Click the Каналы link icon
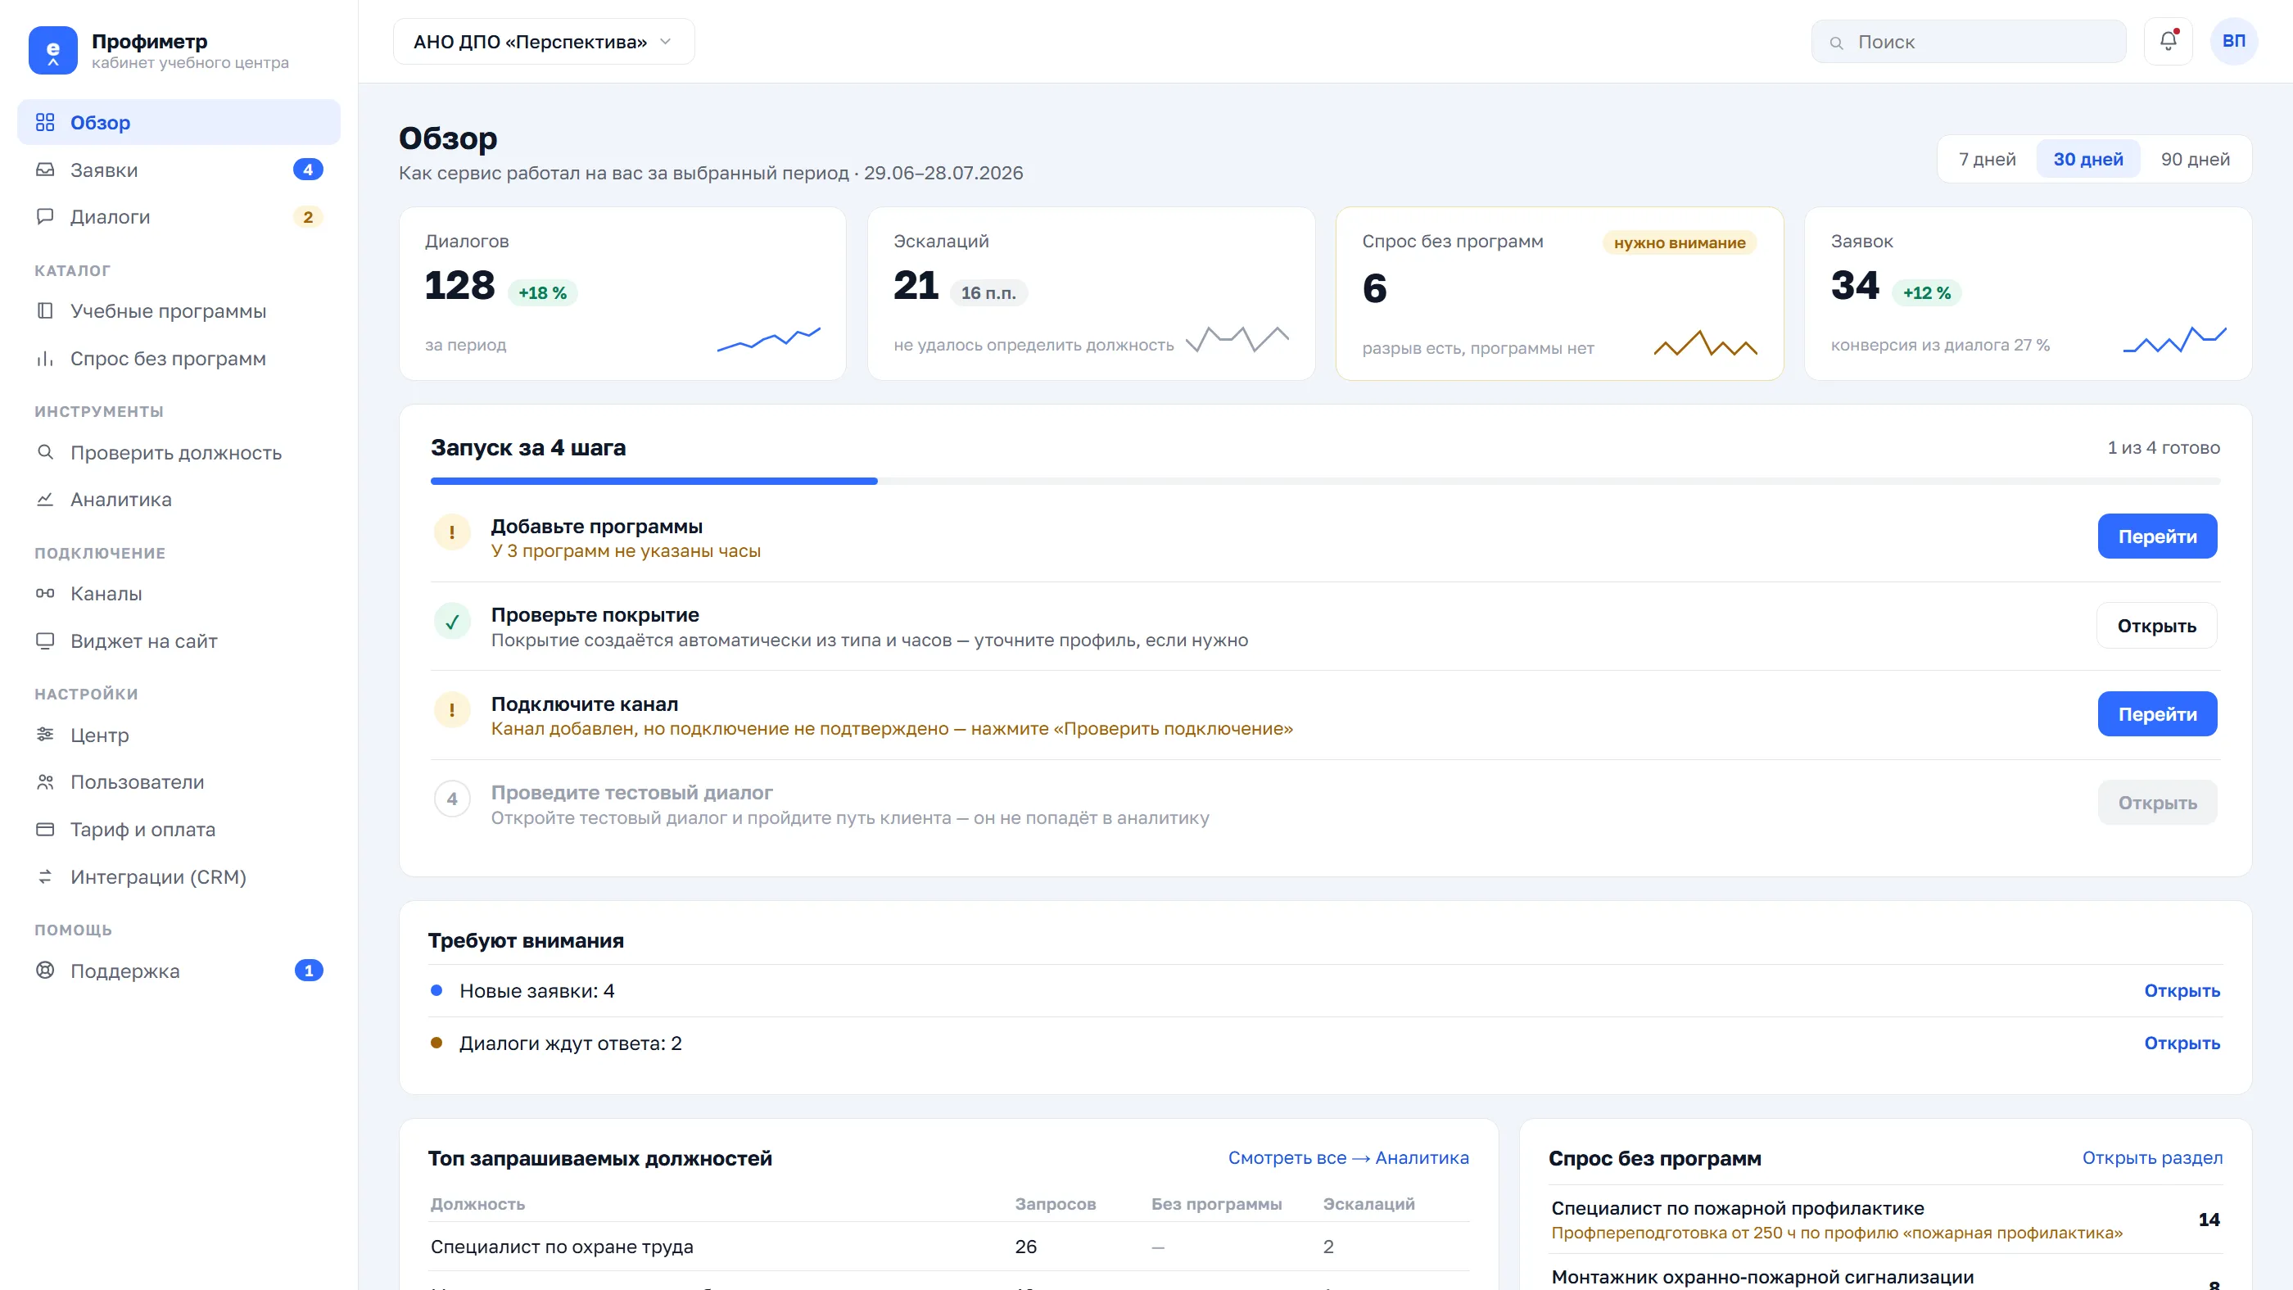The image size is (2293, 1290). 45,593
